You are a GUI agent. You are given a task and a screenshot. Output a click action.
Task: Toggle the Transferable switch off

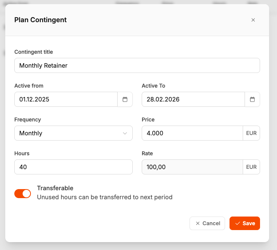tap(23, 193)
